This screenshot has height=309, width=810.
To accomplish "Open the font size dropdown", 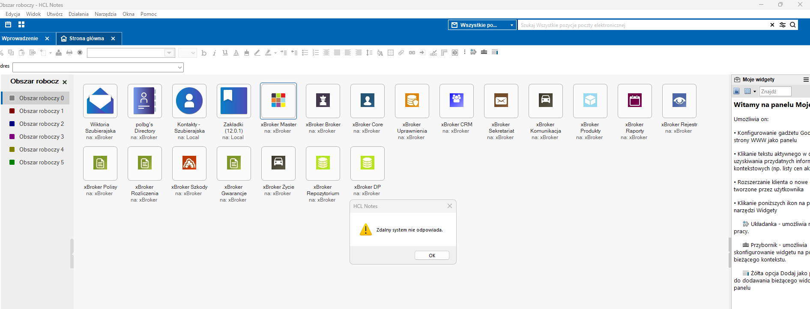I will pos(193,53).
